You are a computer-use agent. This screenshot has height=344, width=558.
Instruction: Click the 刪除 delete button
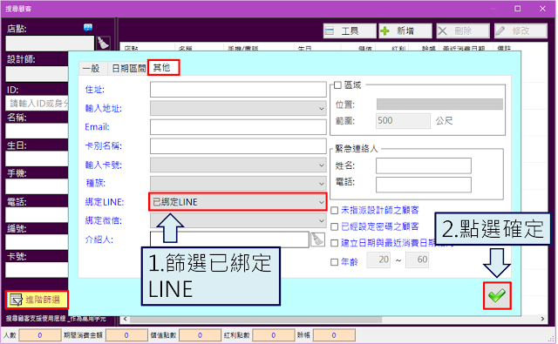pos(463,31)
